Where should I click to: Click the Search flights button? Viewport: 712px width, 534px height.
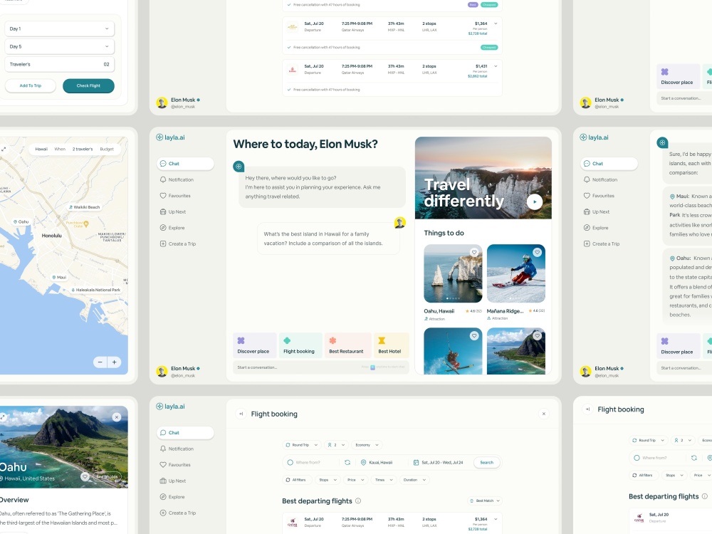click(487, 462)
